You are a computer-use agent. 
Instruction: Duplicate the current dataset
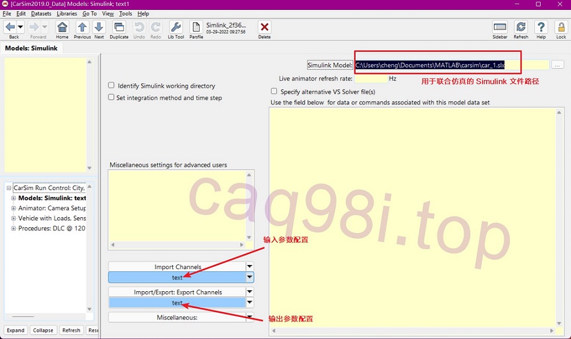click(x=119, y=27)
